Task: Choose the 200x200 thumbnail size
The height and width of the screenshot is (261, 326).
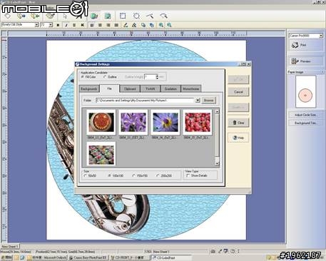Action: point(158,175)
